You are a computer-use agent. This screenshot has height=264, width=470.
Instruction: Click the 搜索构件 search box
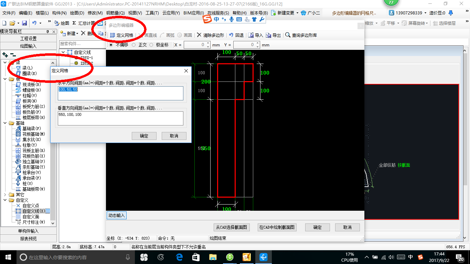click(x=82, y=44)
